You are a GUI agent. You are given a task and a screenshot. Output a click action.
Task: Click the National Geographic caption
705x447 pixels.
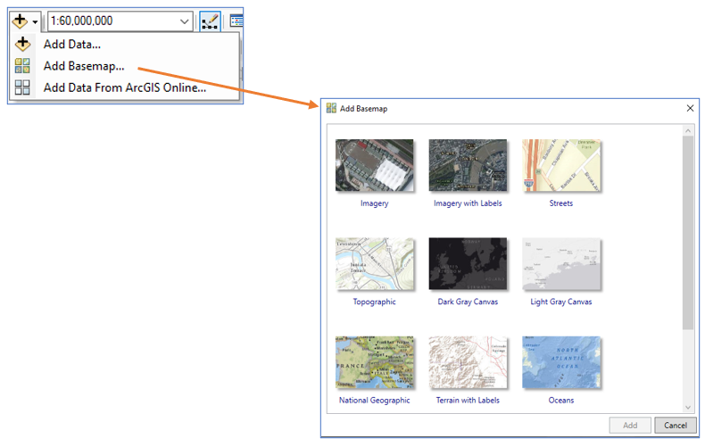[375, 401]
